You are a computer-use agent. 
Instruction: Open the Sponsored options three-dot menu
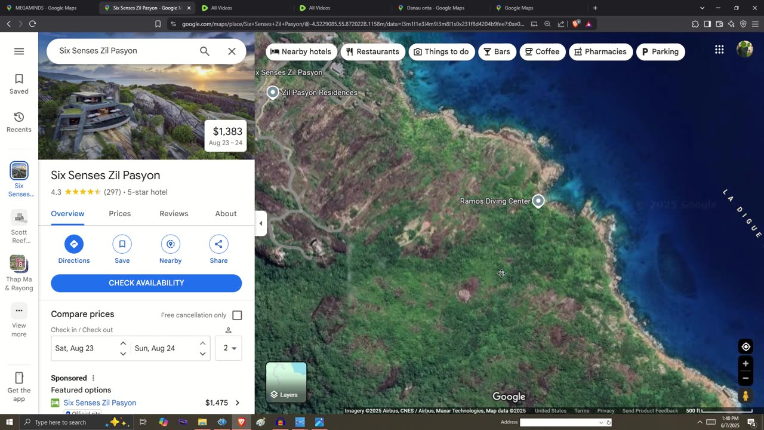(x=93, y=378)
